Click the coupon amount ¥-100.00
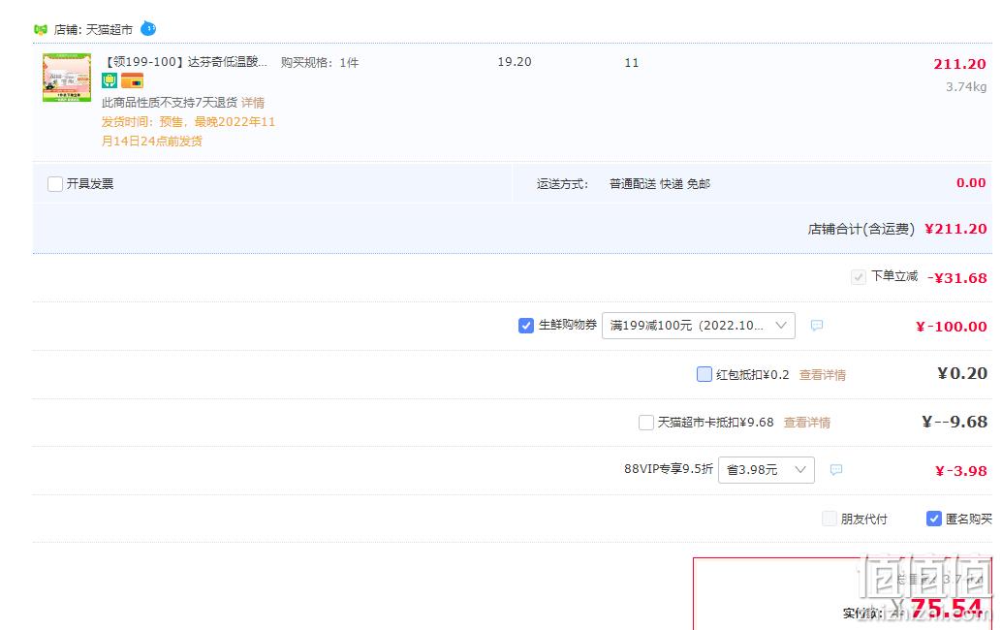Screen dimensions: 1002x630 952,327
